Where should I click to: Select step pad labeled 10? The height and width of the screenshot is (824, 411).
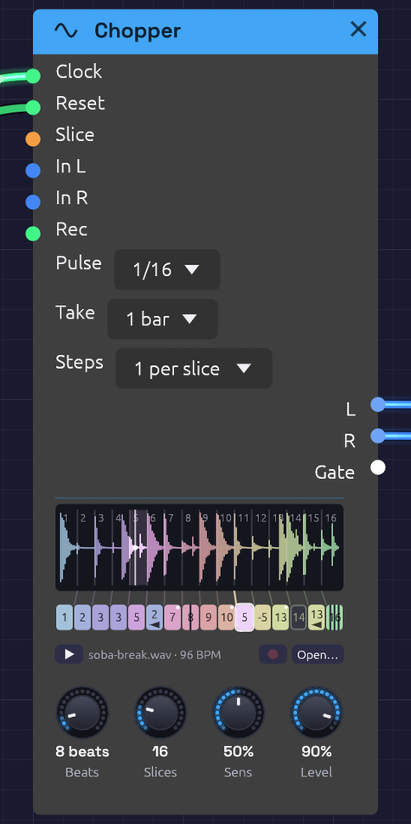tap(227, 618)
